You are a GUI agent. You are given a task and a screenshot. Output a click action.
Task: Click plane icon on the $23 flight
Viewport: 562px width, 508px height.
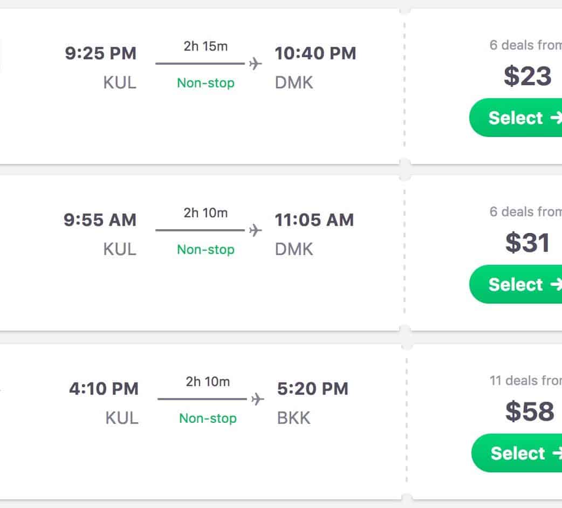[255, 64]
